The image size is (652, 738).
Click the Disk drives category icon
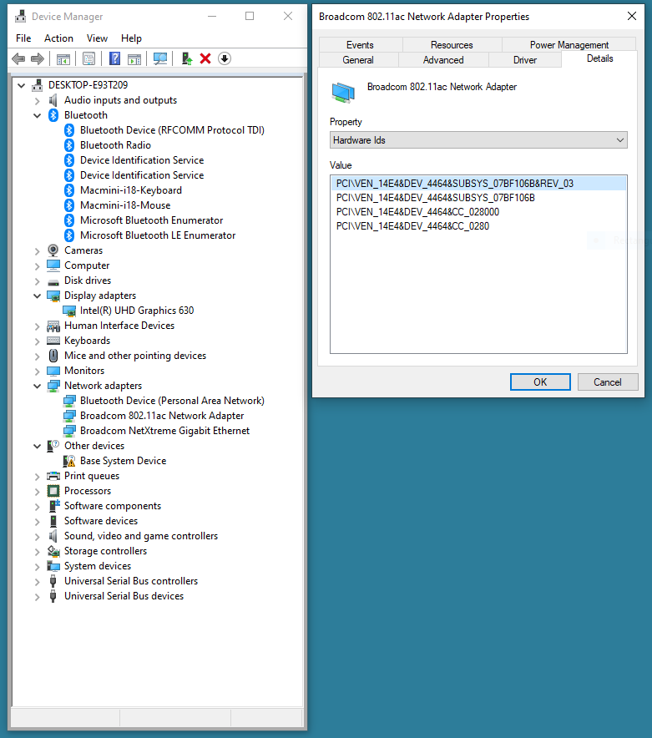[x=53, y=282]
